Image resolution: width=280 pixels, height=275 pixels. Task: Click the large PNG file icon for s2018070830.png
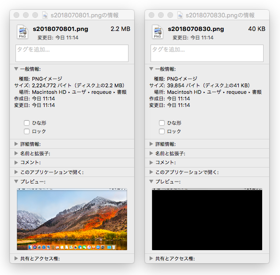[x=158, y=31]
